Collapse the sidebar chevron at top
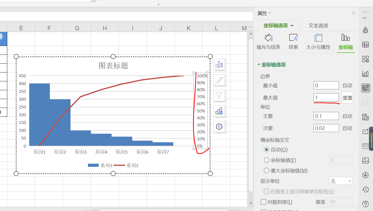Image resolution: width=373 pixels, height=211 pixels. (x=364, y=17)
